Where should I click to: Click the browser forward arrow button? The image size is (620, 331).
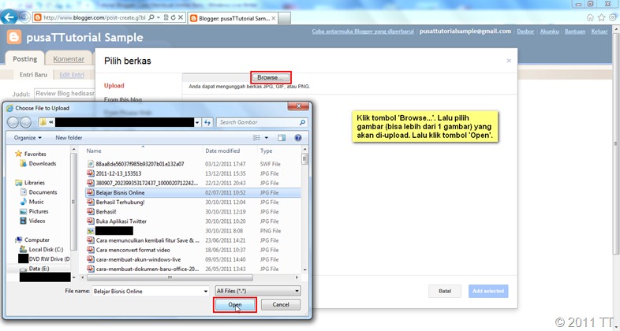24,17
